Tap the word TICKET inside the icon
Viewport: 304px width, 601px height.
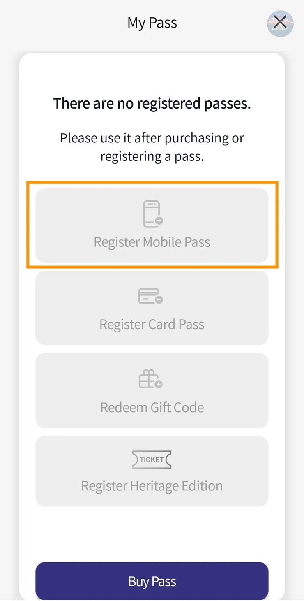[x=152, y=459]
